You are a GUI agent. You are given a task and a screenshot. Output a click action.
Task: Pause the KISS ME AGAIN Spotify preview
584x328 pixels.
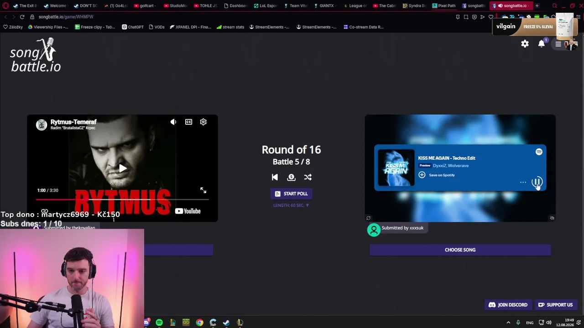537,182
